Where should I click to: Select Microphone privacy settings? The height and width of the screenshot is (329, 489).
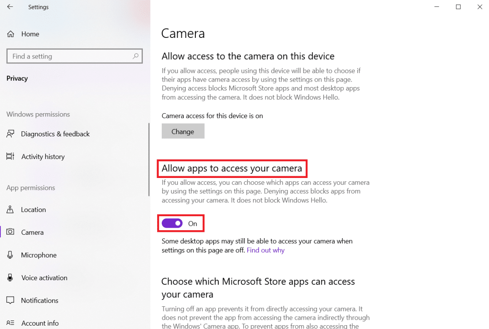point(39,255)
